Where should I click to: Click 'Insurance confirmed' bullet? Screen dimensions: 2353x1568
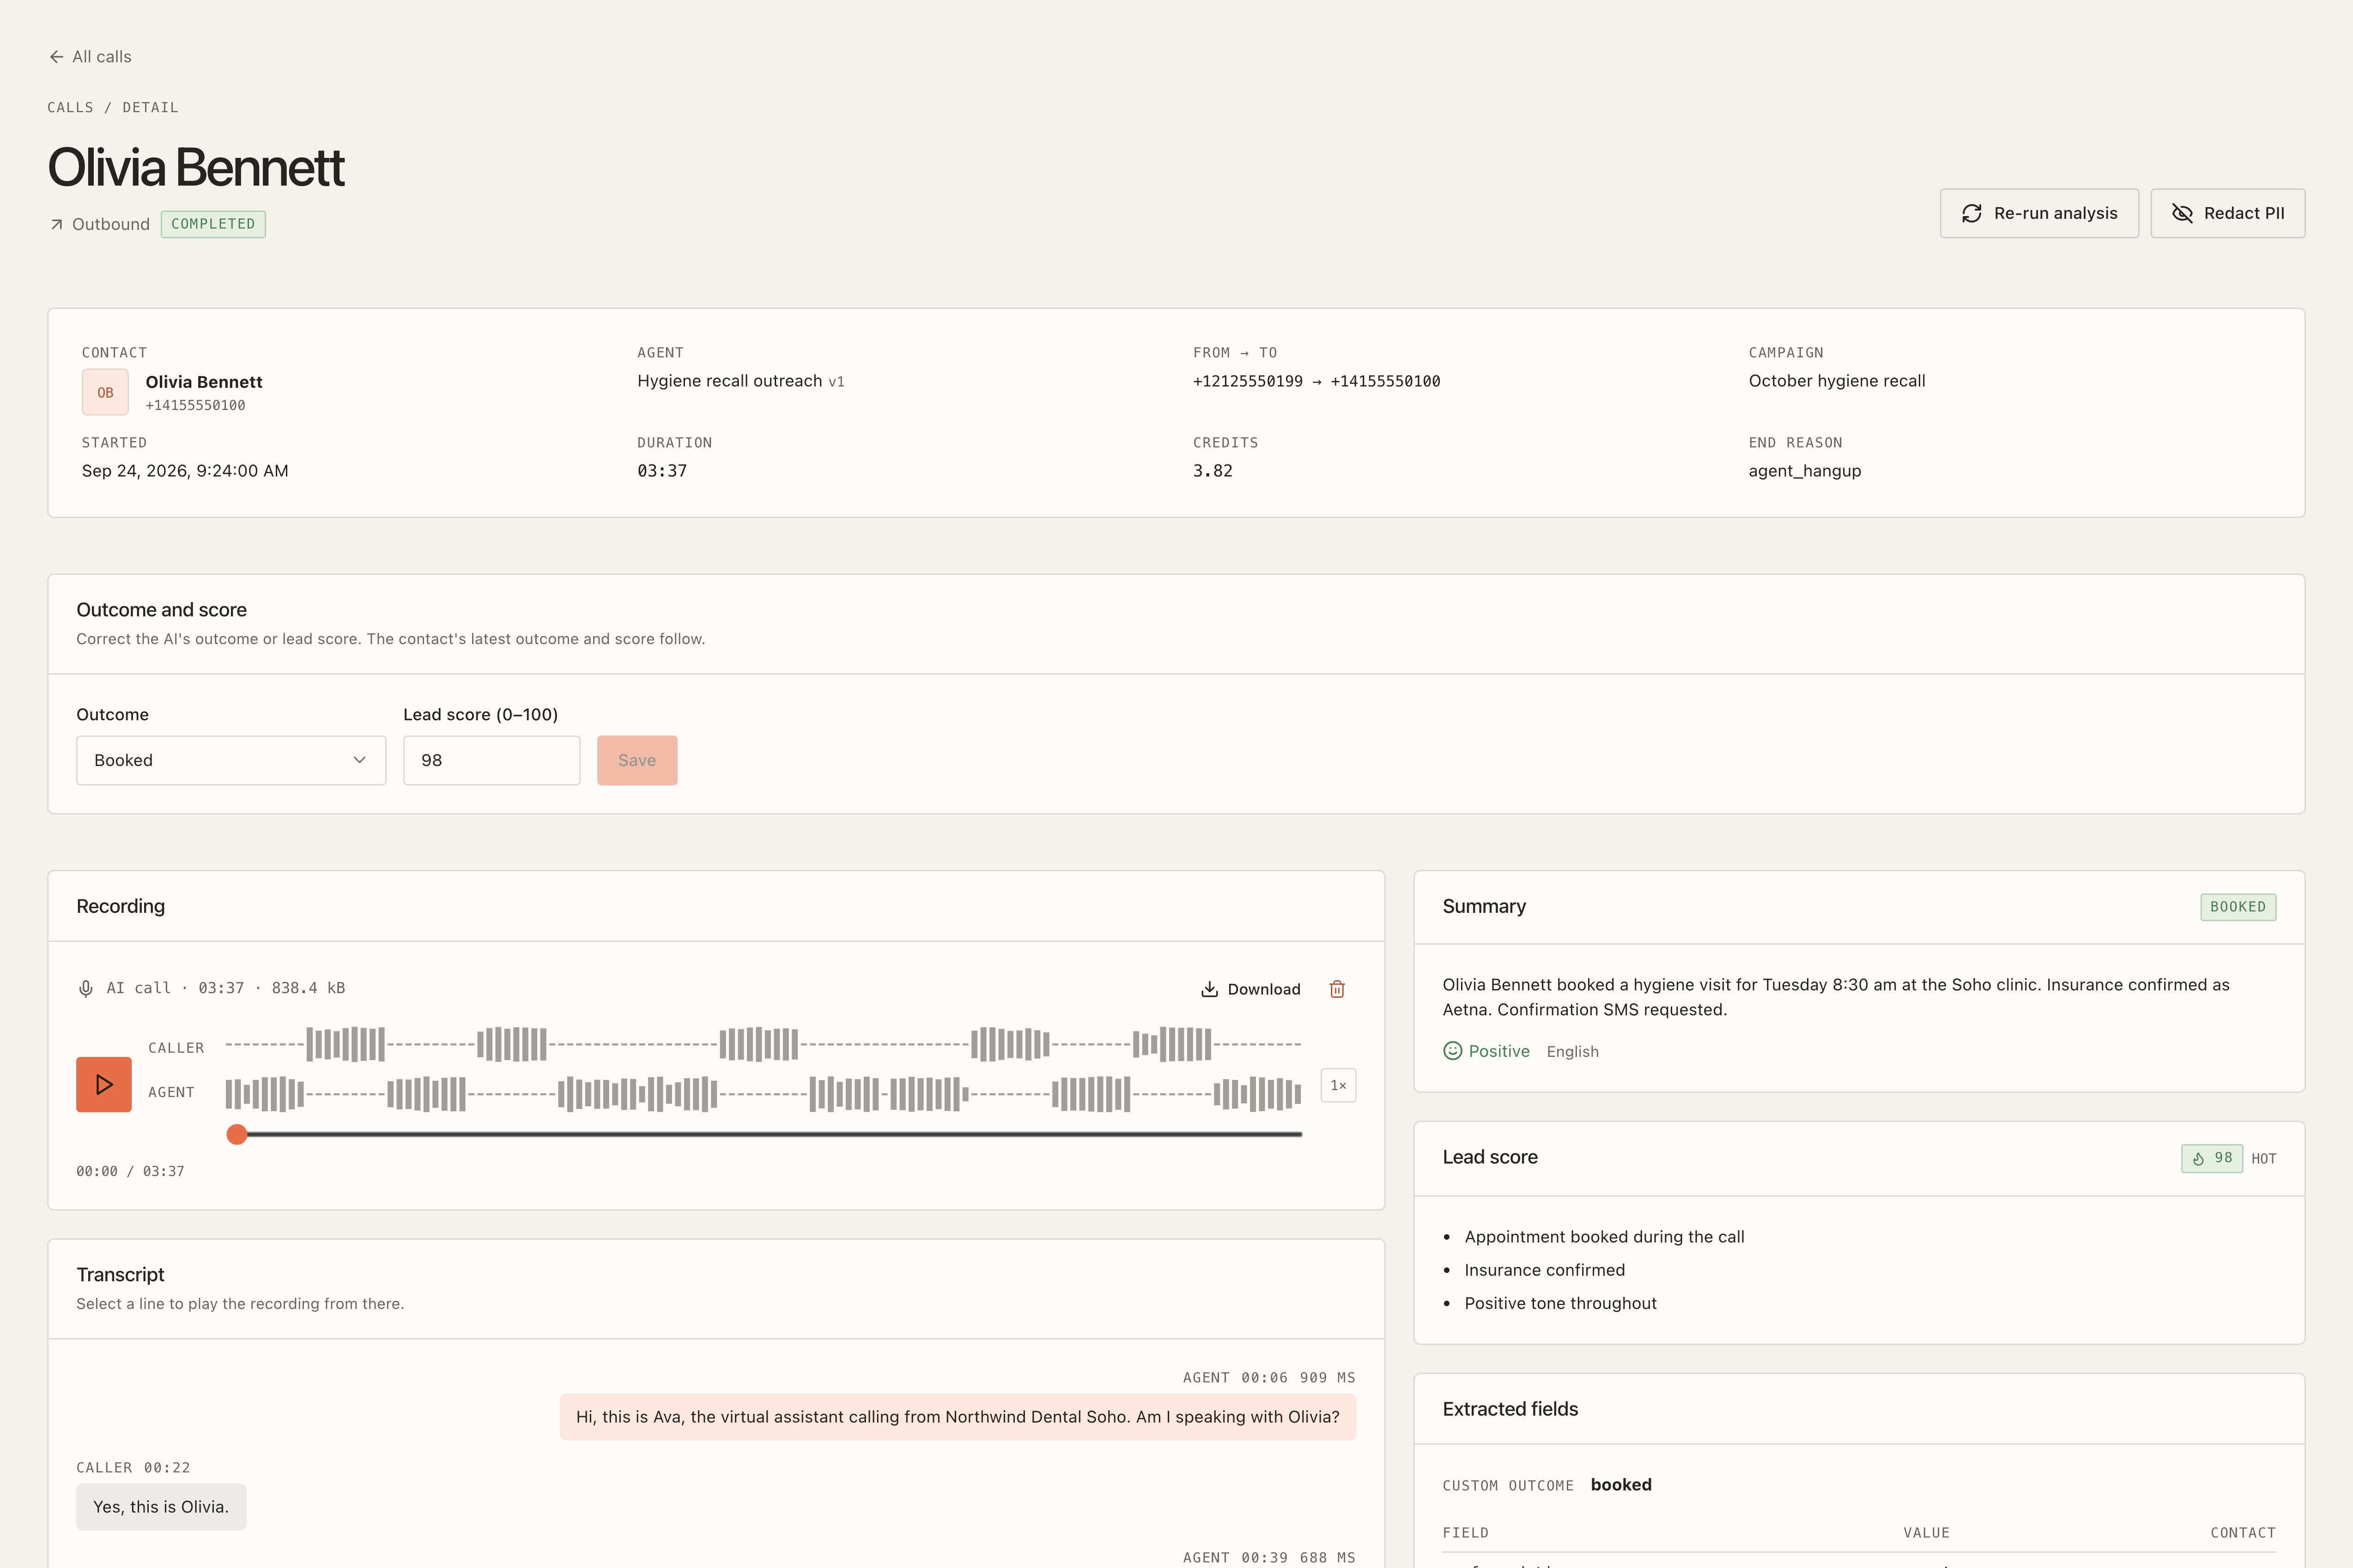click(1545, 1270)
